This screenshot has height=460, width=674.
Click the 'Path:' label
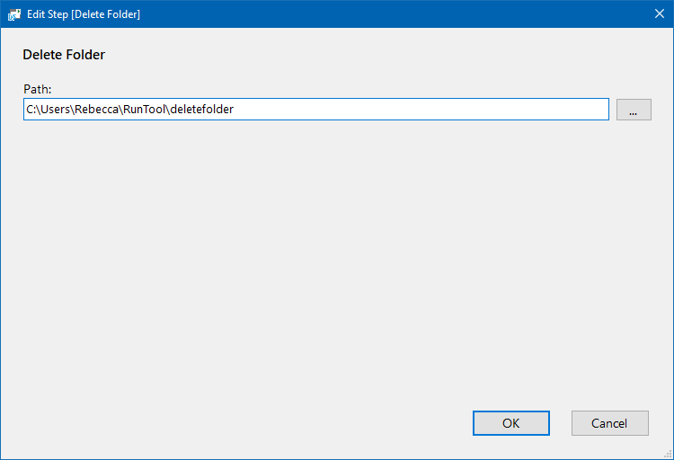38,89
